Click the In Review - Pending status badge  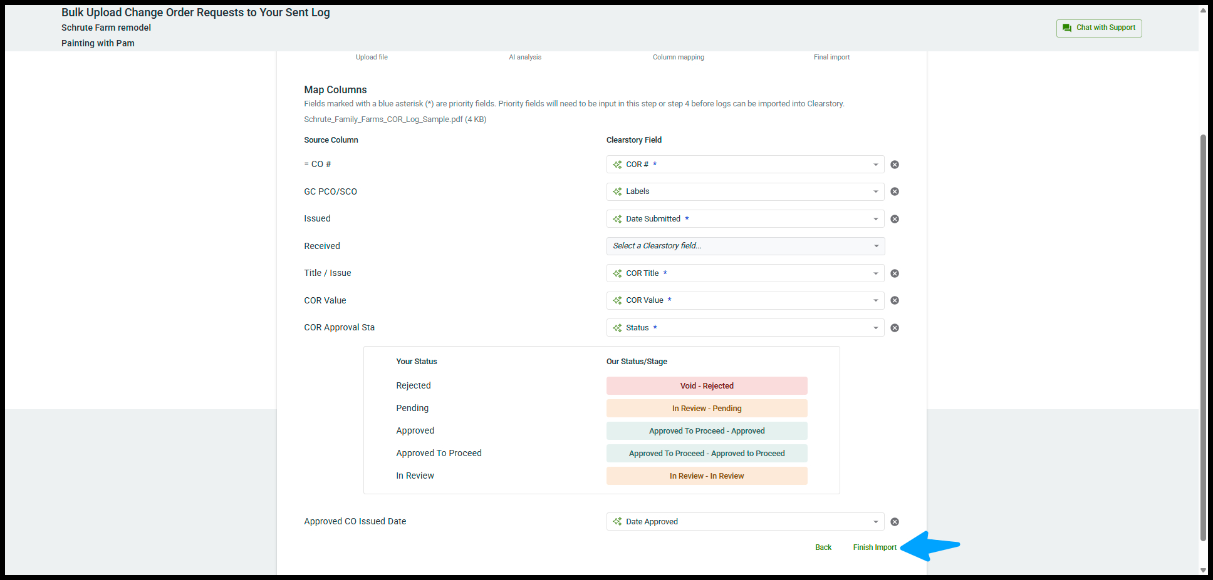click(x=707, y=409)
